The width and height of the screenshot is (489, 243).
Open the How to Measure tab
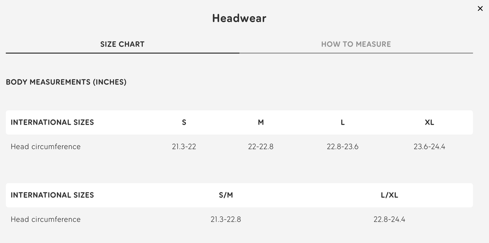pos(356,44)
